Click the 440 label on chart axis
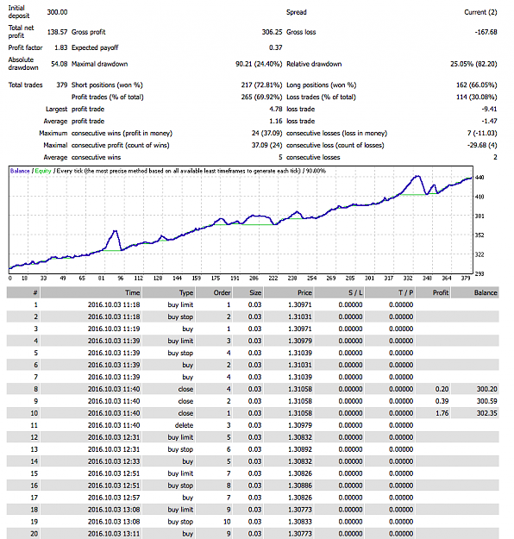The width and height of the screenshot is (514, 539). (480, 178)
